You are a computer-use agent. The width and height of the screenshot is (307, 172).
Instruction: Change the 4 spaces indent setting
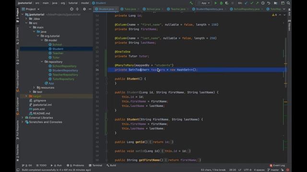259,170
